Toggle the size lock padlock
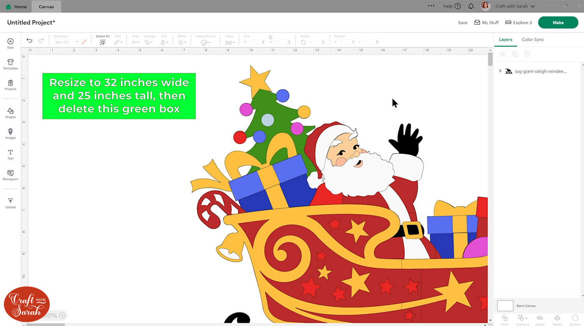Viewport: 584px width, 326px height. point(270,37)
